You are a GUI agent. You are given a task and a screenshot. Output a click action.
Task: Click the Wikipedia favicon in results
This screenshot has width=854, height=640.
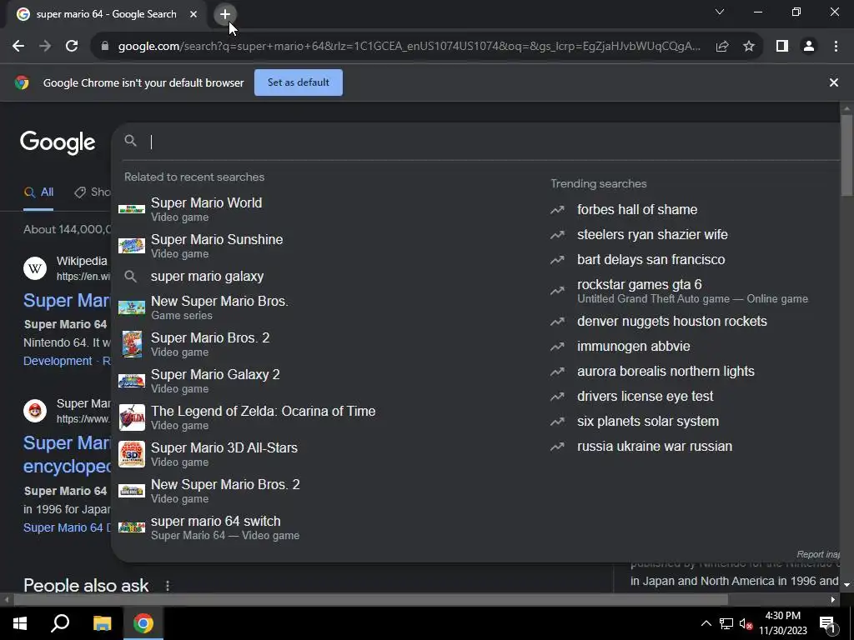click(35, 268)
